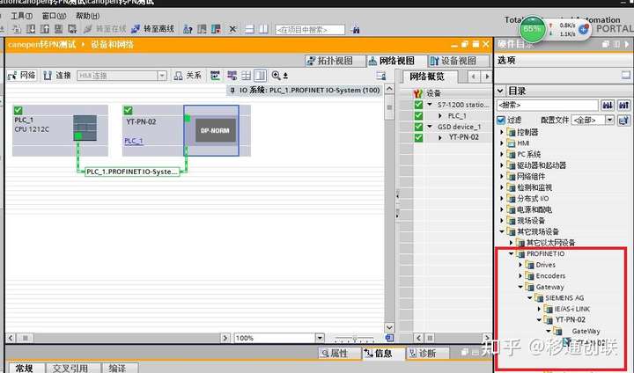The width and height of the screenshot is (634, 373).
Task: Click the zoom magnifier icon in network toolbar
Action: [276, 75]
